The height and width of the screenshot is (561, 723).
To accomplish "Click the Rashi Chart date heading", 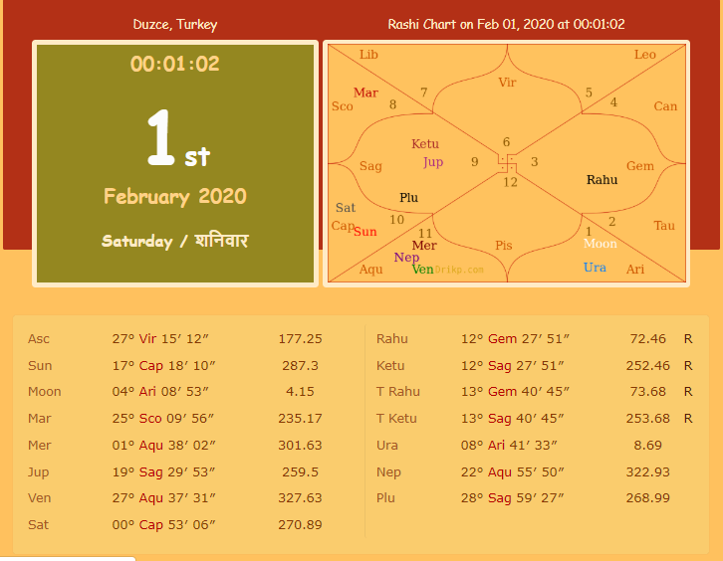I will [506, 25].
